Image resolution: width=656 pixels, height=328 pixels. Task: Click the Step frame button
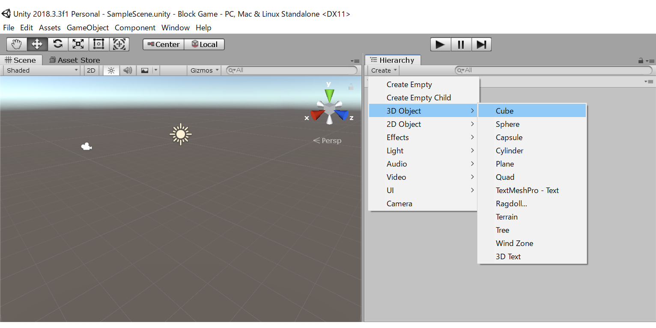coord(481,44)
